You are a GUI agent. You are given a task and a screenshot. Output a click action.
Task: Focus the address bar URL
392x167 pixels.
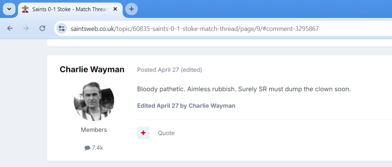(x=196, y=29)
